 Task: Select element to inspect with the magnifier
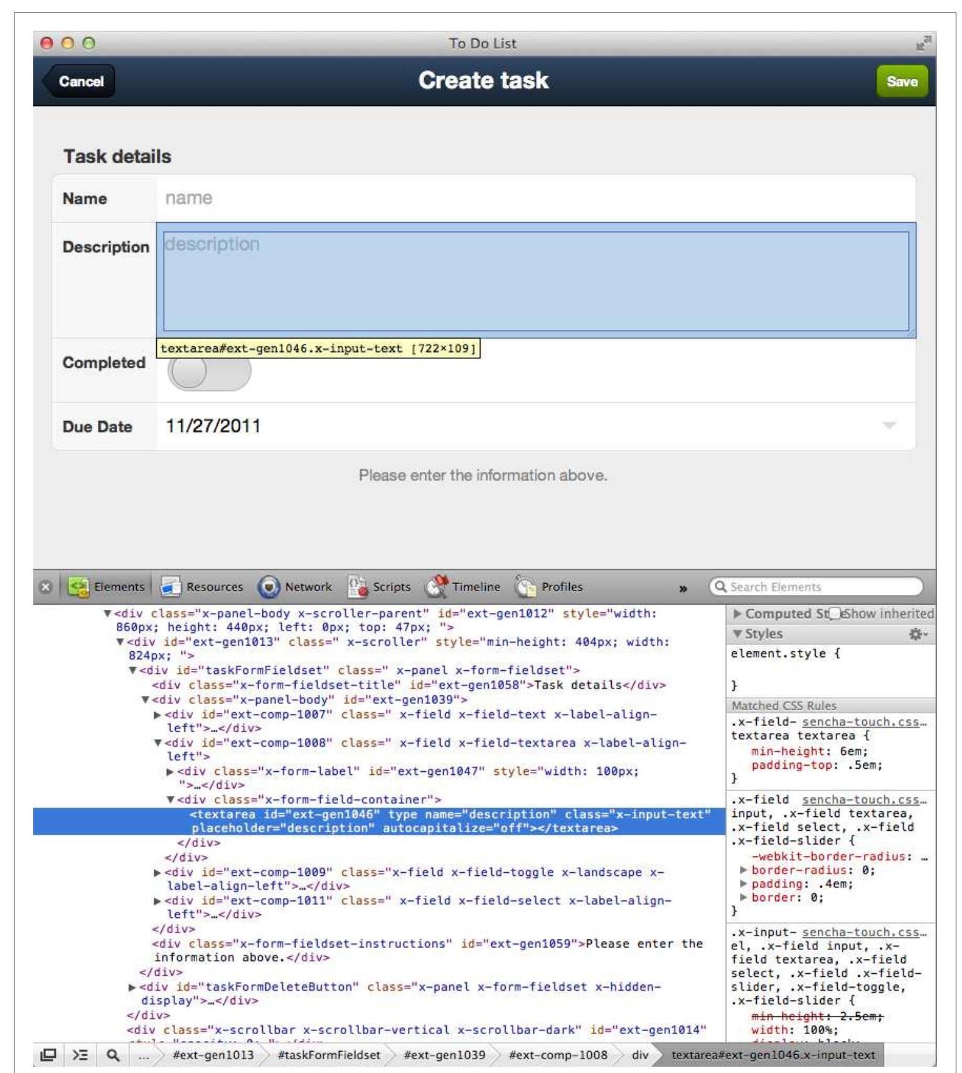click(x=113, y=1055)
